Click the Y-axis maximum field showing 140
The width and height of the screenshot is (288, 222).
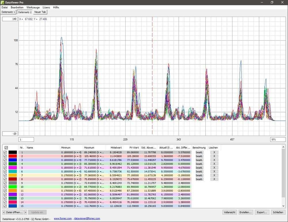point(10,19)
